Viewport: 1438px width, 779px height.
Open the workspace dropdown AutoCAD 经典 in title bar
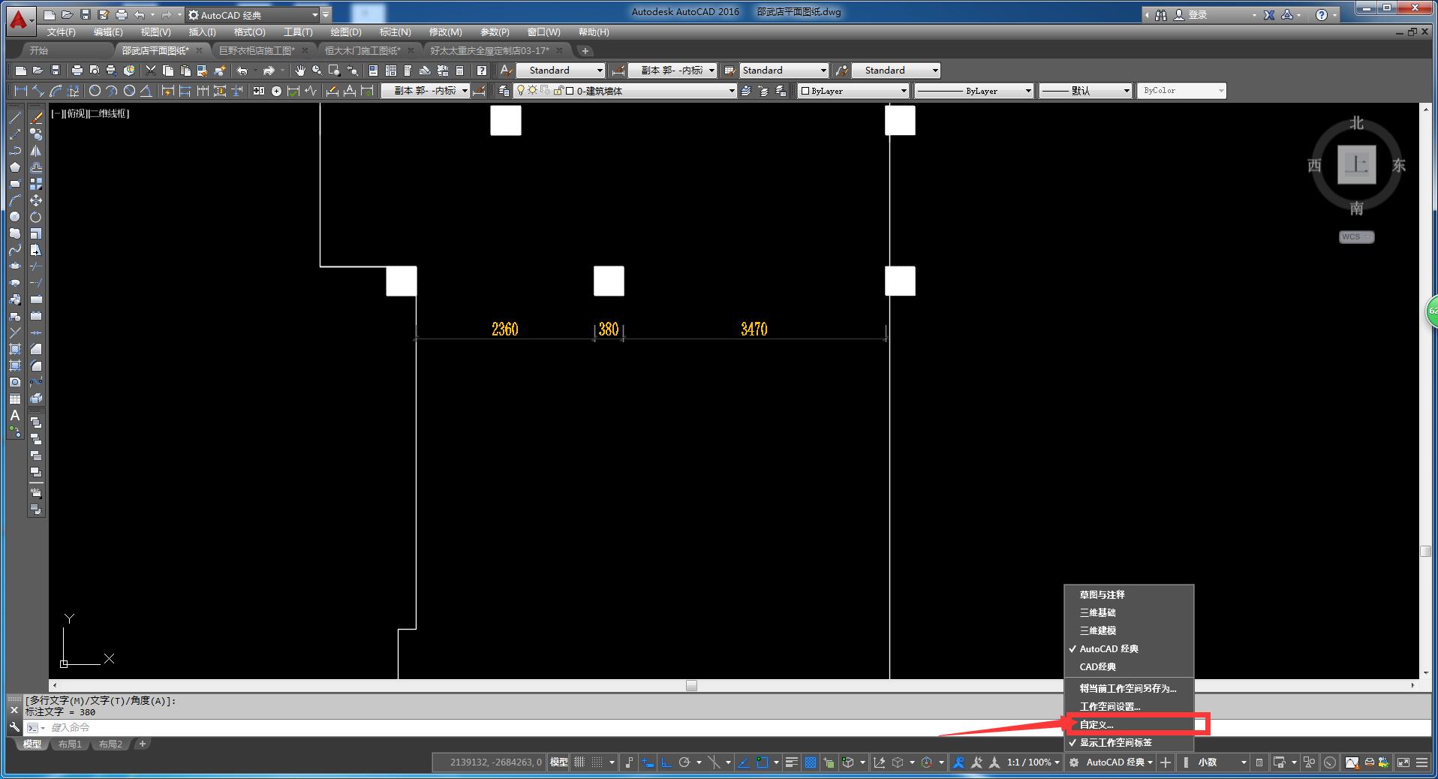254,15
